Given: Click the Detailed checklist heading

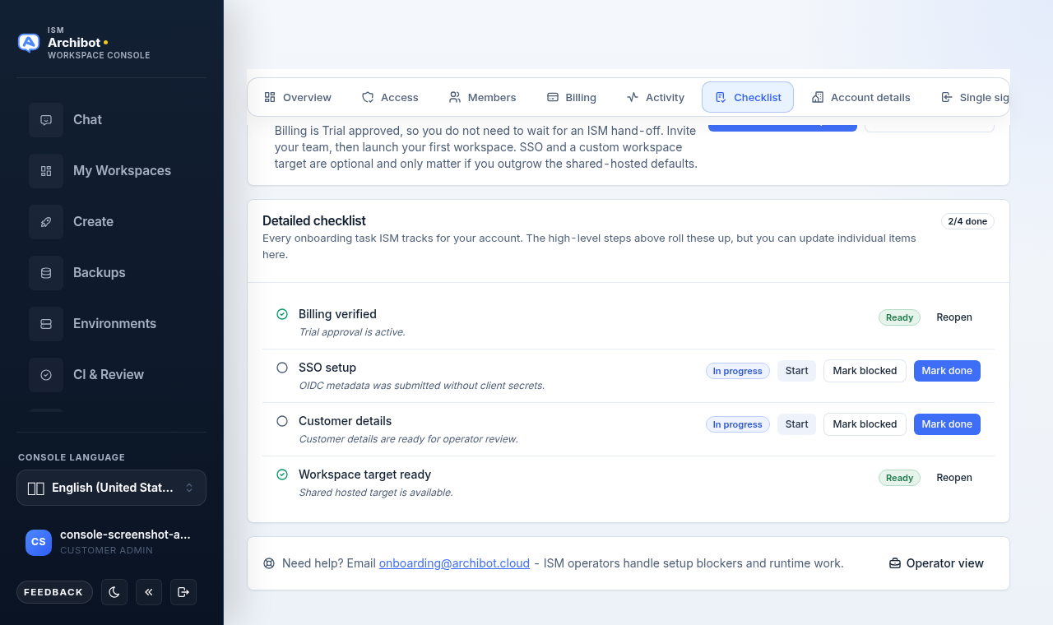Looking at the screenshot, I should tap(314, 220).
